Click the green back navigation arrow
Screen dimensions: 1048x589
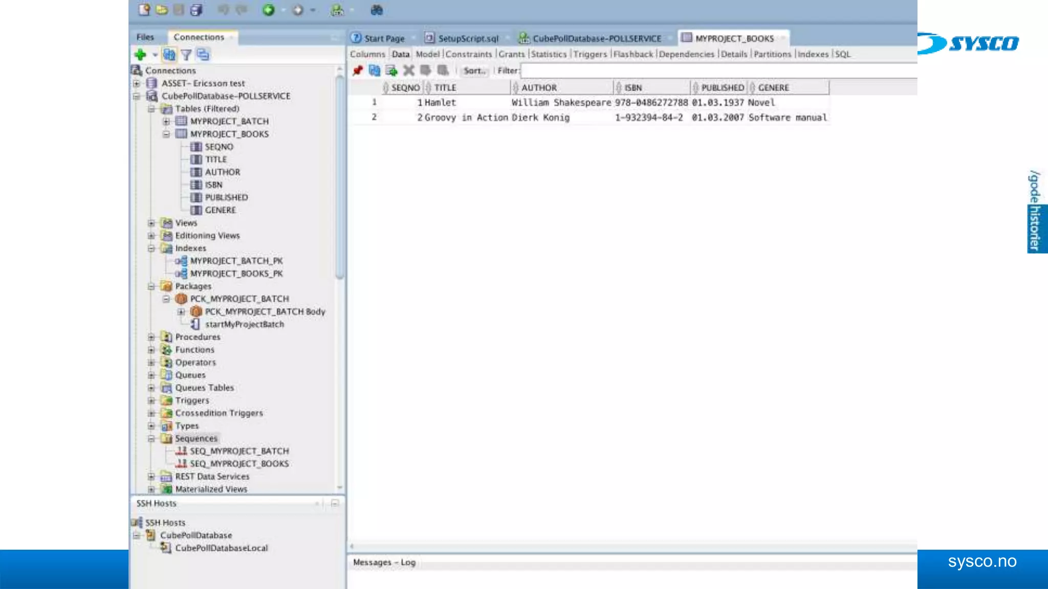coord(268,10)
